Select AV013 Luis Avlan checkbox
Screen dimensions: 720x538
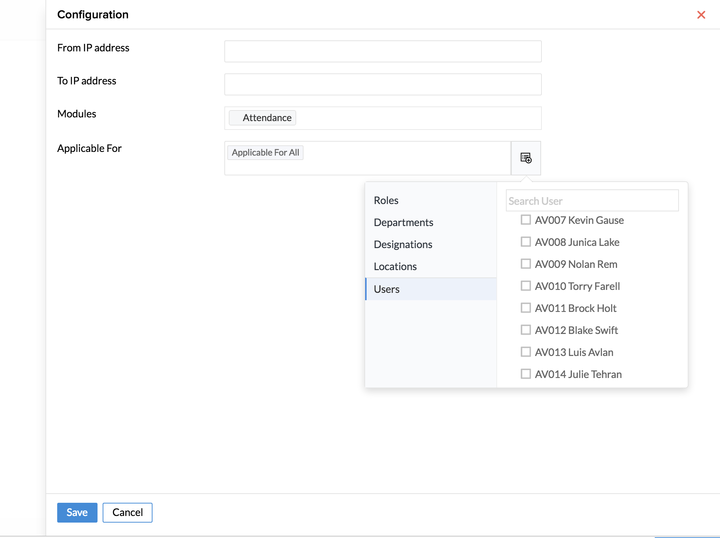tap(526, 352)
